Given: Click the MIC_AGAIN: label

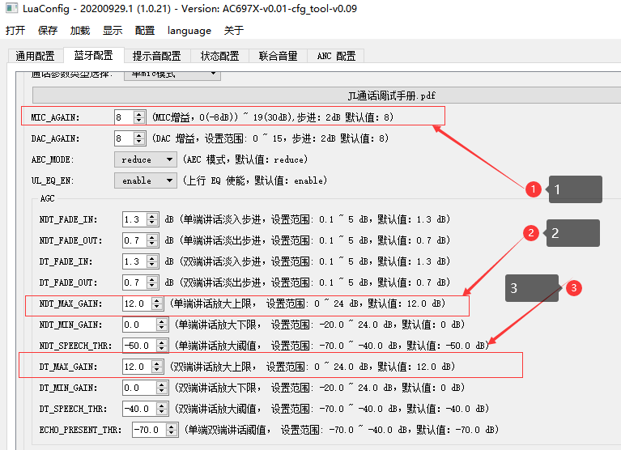Looking at the screenshot, I should click(x=55, y=117).
